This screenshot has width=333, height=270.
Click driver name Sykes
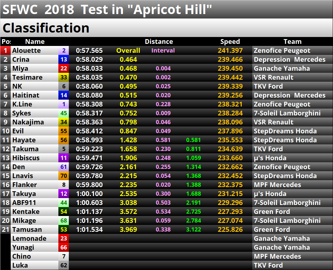pos(21,113)
